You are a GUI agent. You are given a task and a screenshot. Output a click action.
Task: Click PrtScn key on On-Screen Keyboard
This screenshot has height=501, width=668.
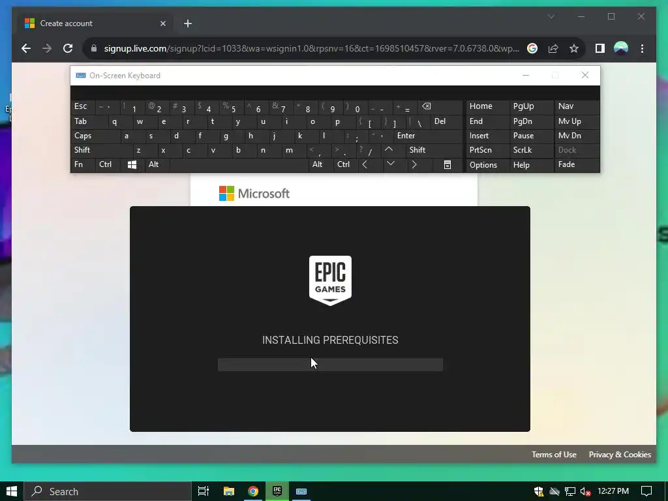(487, 150)
